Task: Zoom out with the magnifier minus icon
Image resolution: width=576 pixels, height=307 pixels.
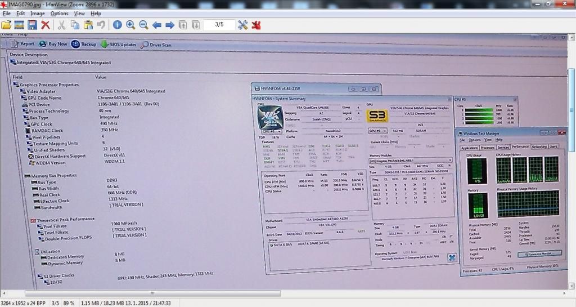Action: click(x=143, y=25)
